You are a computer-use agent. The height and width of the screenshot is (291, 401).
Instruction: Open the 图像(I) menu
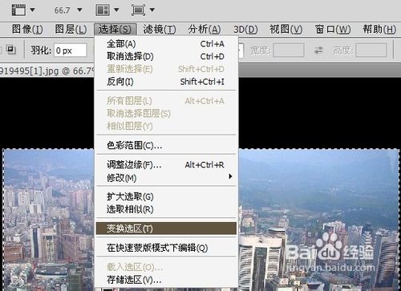click(x=27, y=29)
